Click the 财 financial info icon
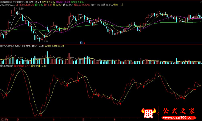 point(81,43)
